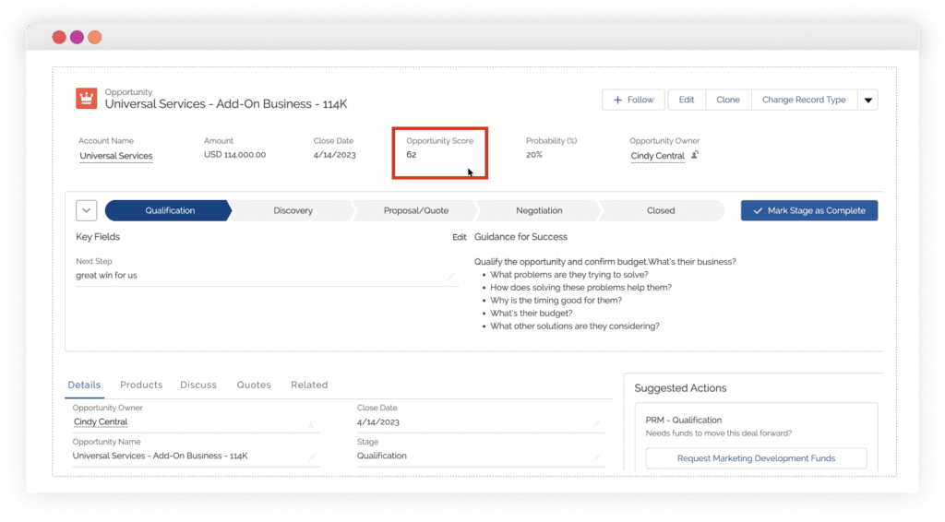Clone the opportunity record
The height and width of the screenshot is (522, 945).
(728, 100)
